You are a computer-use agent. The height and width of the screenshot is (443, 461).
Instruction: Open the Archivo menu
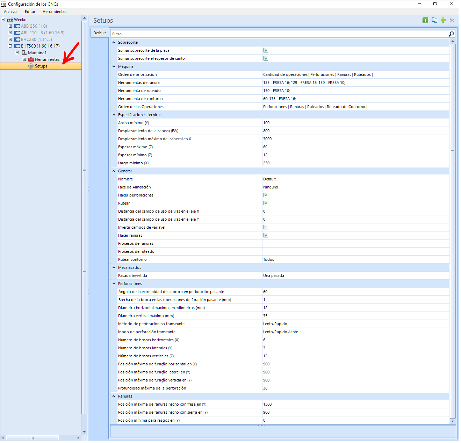pos(10,12)
